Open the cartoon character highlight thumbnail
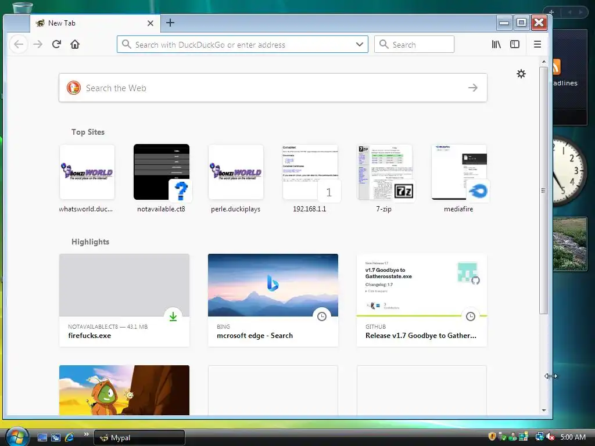The image size is (595, 446). click(124, 390)
